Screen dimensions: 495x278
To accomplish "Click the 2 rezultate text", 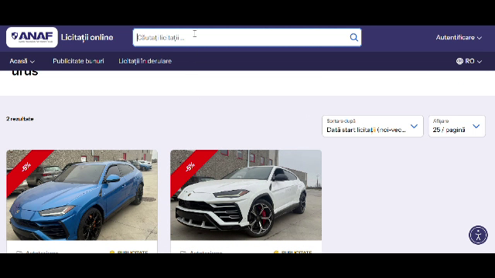I will coord(20,119).
